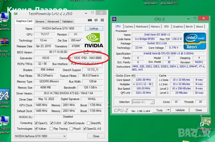
Task: Toggle the Ray Tracing checkbox
Action: (51, 129)
